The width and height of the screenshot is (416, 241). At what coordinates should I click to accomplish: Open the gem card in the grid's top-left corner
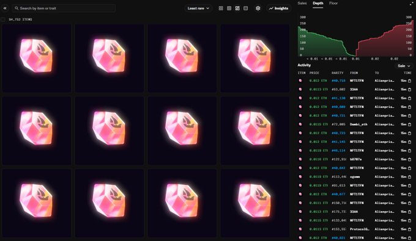(x=37, y=58)
